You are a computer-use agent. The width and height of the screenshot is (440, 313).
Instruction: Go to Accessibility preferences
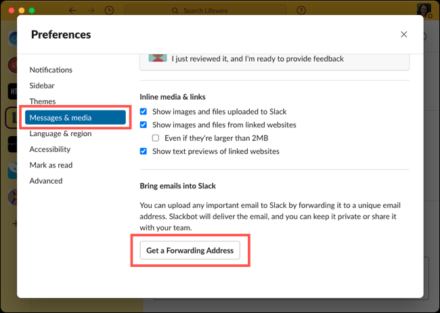[49, 149]
